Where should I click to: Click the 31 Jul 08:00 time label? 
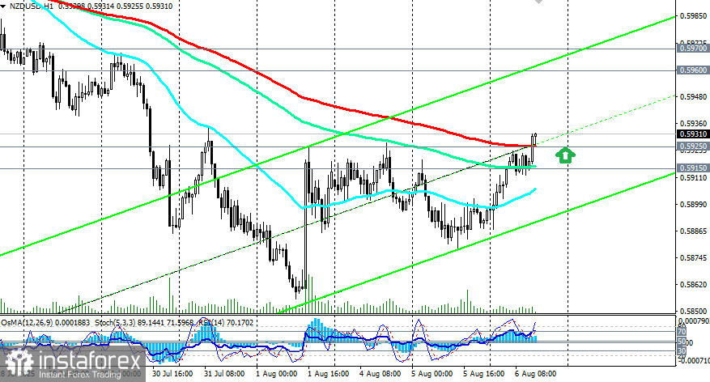224,374
